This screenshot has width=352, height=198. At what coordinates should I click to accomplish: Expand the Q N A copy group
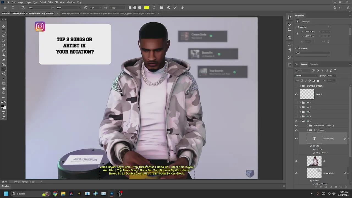pos(308,130)
